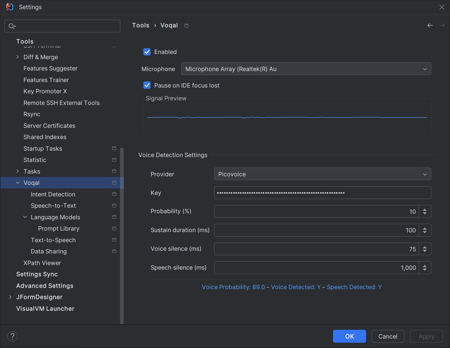Viewport: 450px width, 348px height.
Task: Decrease Voice silence value
Action: click(x=425, y=252)
